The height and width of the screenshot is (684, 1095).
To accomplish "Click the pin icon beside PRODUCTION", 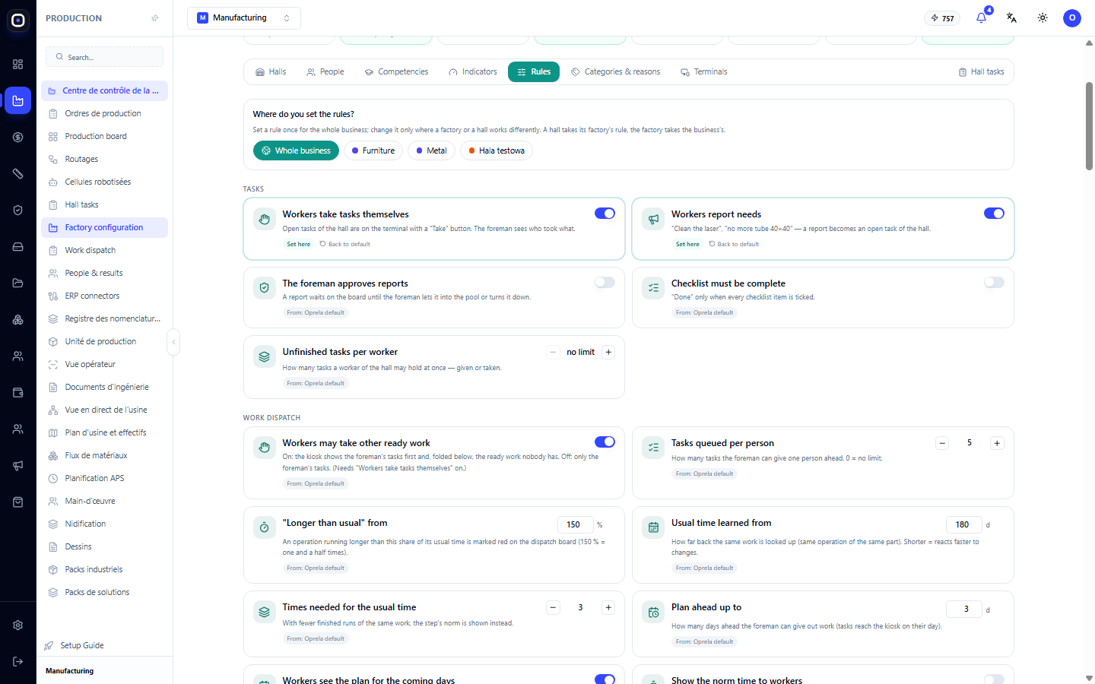I will tap(155, 18).
